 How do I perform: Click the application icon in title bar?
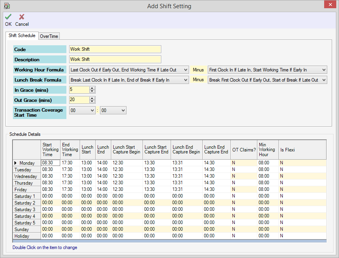[7, 6]
